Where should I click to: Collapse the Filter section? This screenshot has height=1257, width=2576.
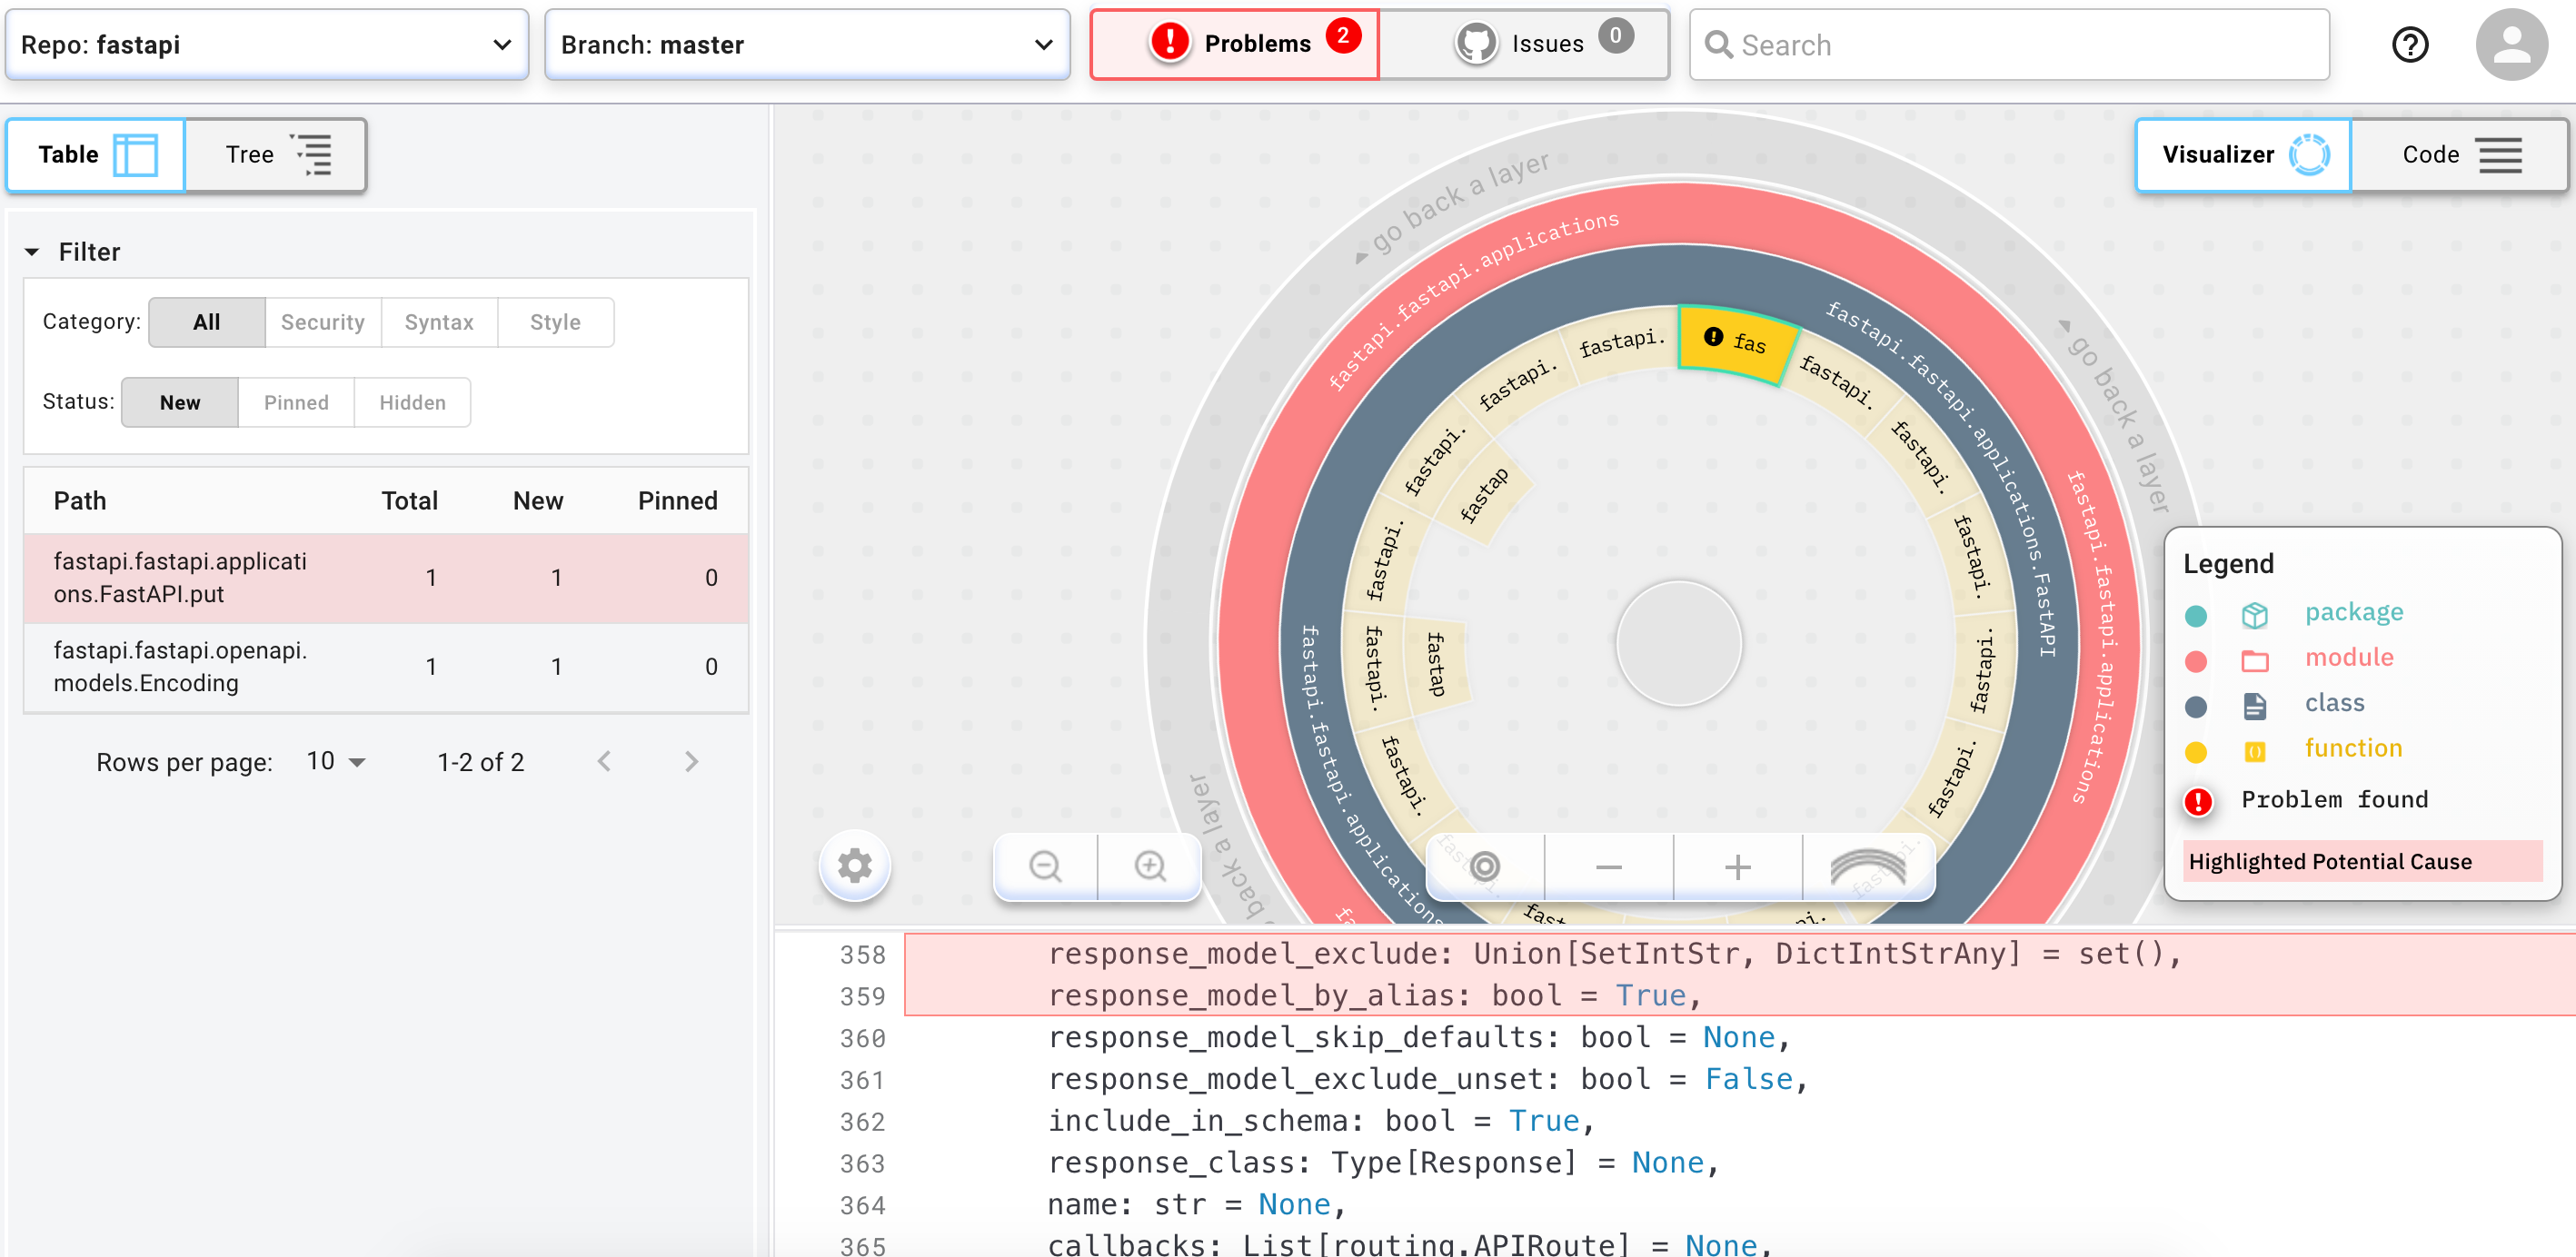pyautogui.click(x=33, y=251)
